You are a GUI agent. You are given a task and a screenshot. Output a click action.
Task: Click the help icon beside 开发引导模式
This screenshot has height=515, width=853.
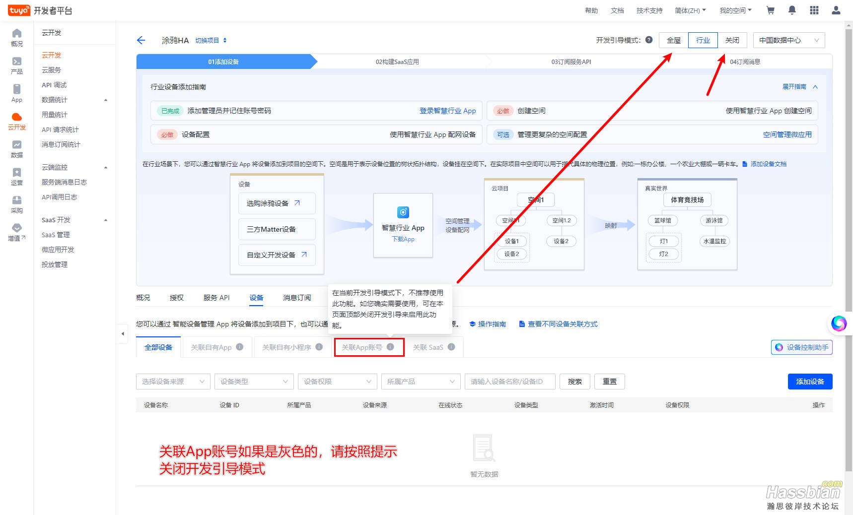tap(649, 40)
